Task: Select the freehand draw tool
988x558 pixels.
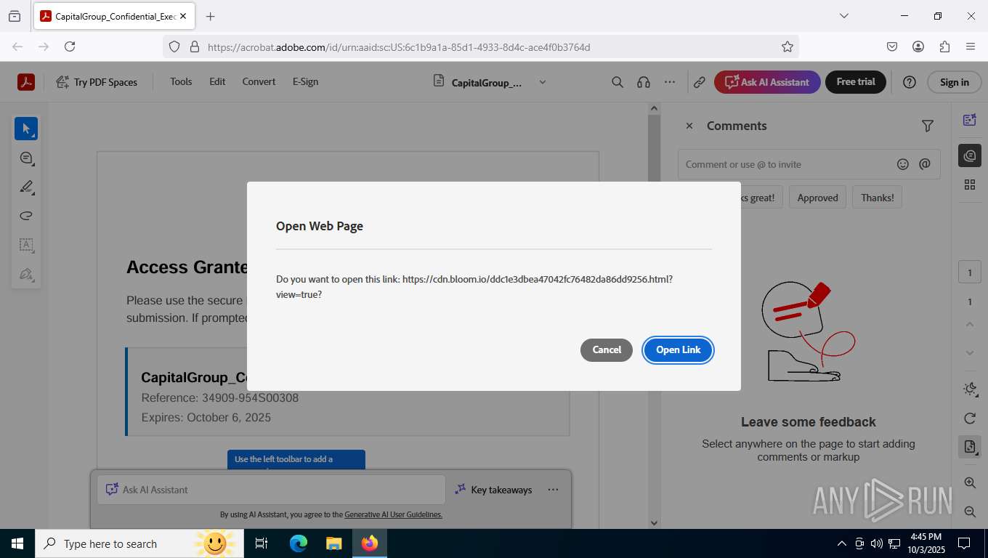Action: click(26, 216)
